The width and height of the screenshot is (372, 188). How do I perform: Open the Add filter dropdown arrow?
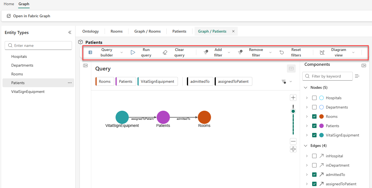[x=229, y=52]
